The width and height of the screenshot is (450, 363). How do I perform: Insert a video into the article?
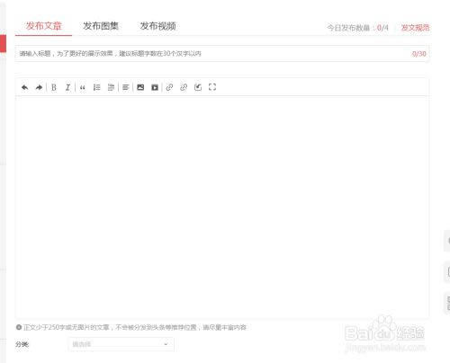155,87
